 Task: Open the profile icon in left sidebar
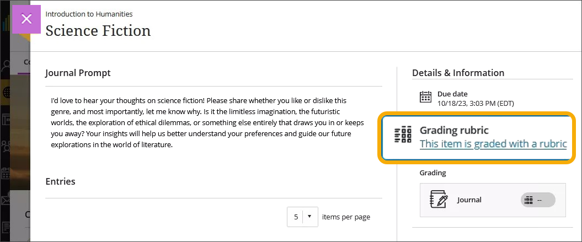[7, 66]
